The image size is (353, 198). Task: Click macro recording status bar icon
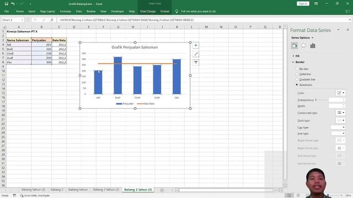tap(14, 196)
